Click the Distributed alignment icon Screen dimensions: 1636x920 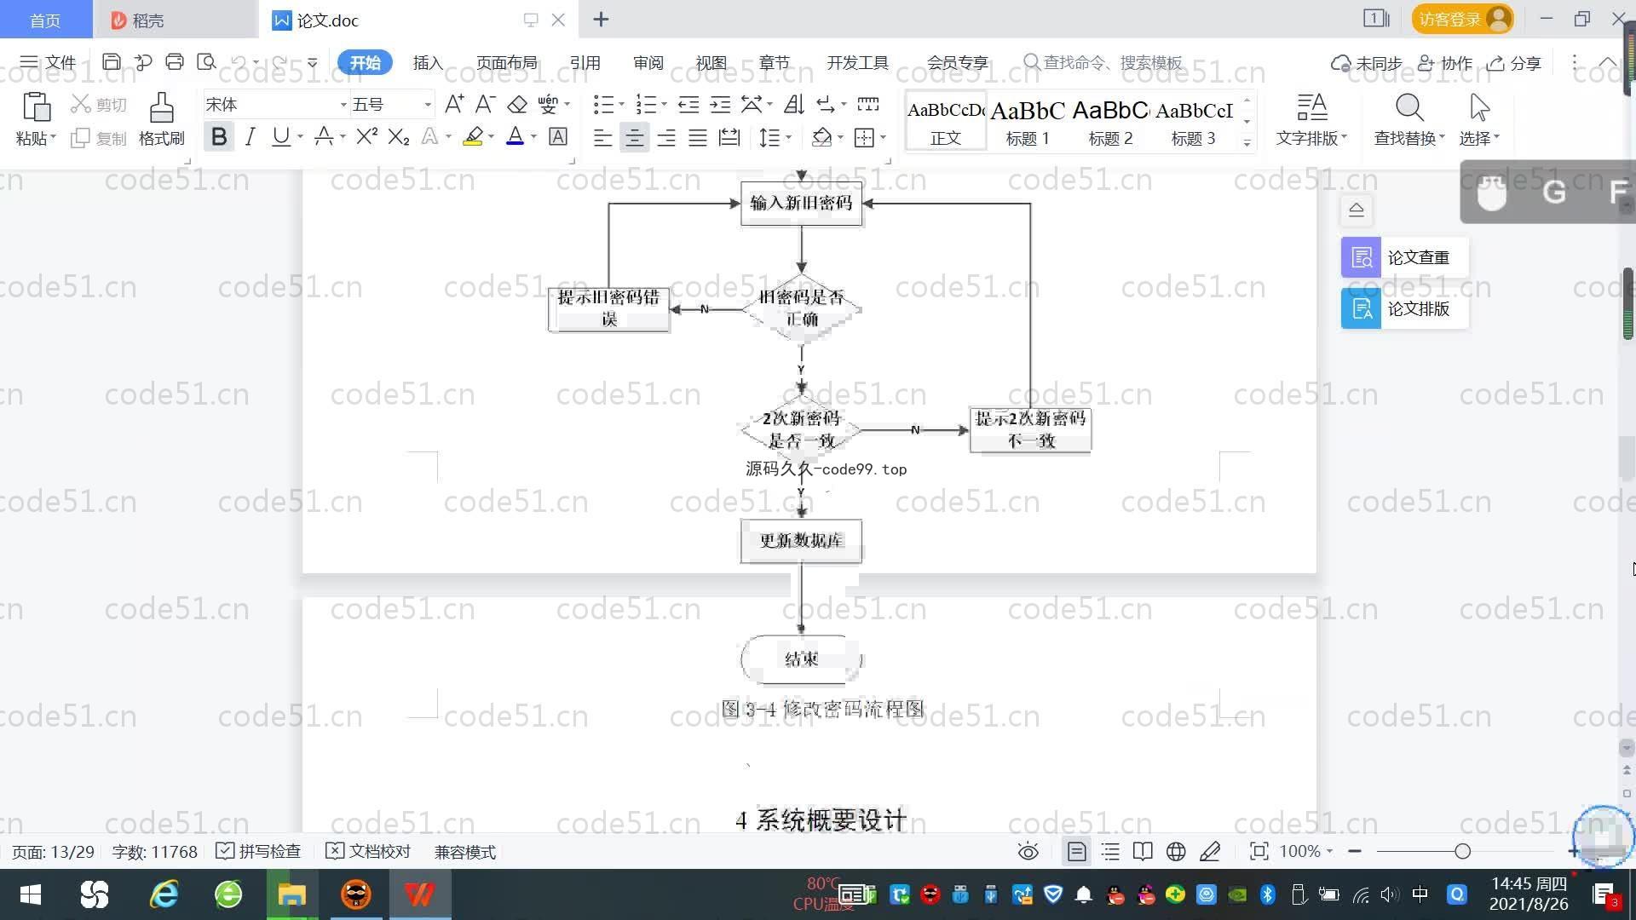[x=729, y=137]
